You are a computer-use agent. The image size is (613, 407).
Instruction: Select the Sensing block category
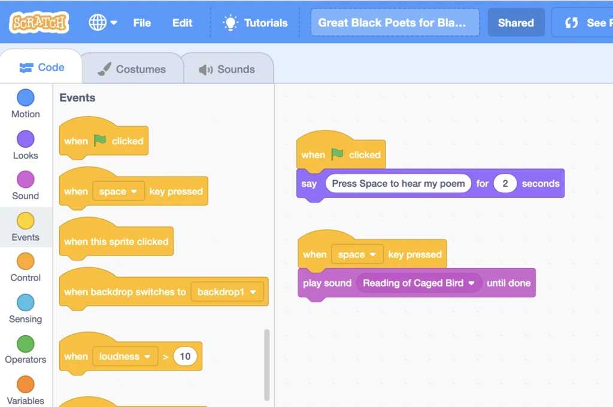point(25,309)
